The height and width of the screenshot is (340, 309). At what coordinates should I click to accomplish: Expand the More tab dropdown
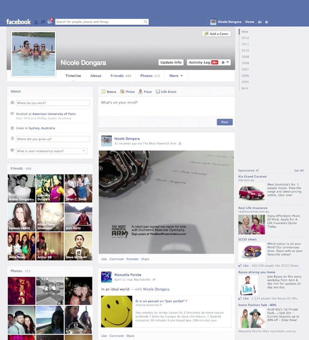pyautogui.click(x=176, y=76)
